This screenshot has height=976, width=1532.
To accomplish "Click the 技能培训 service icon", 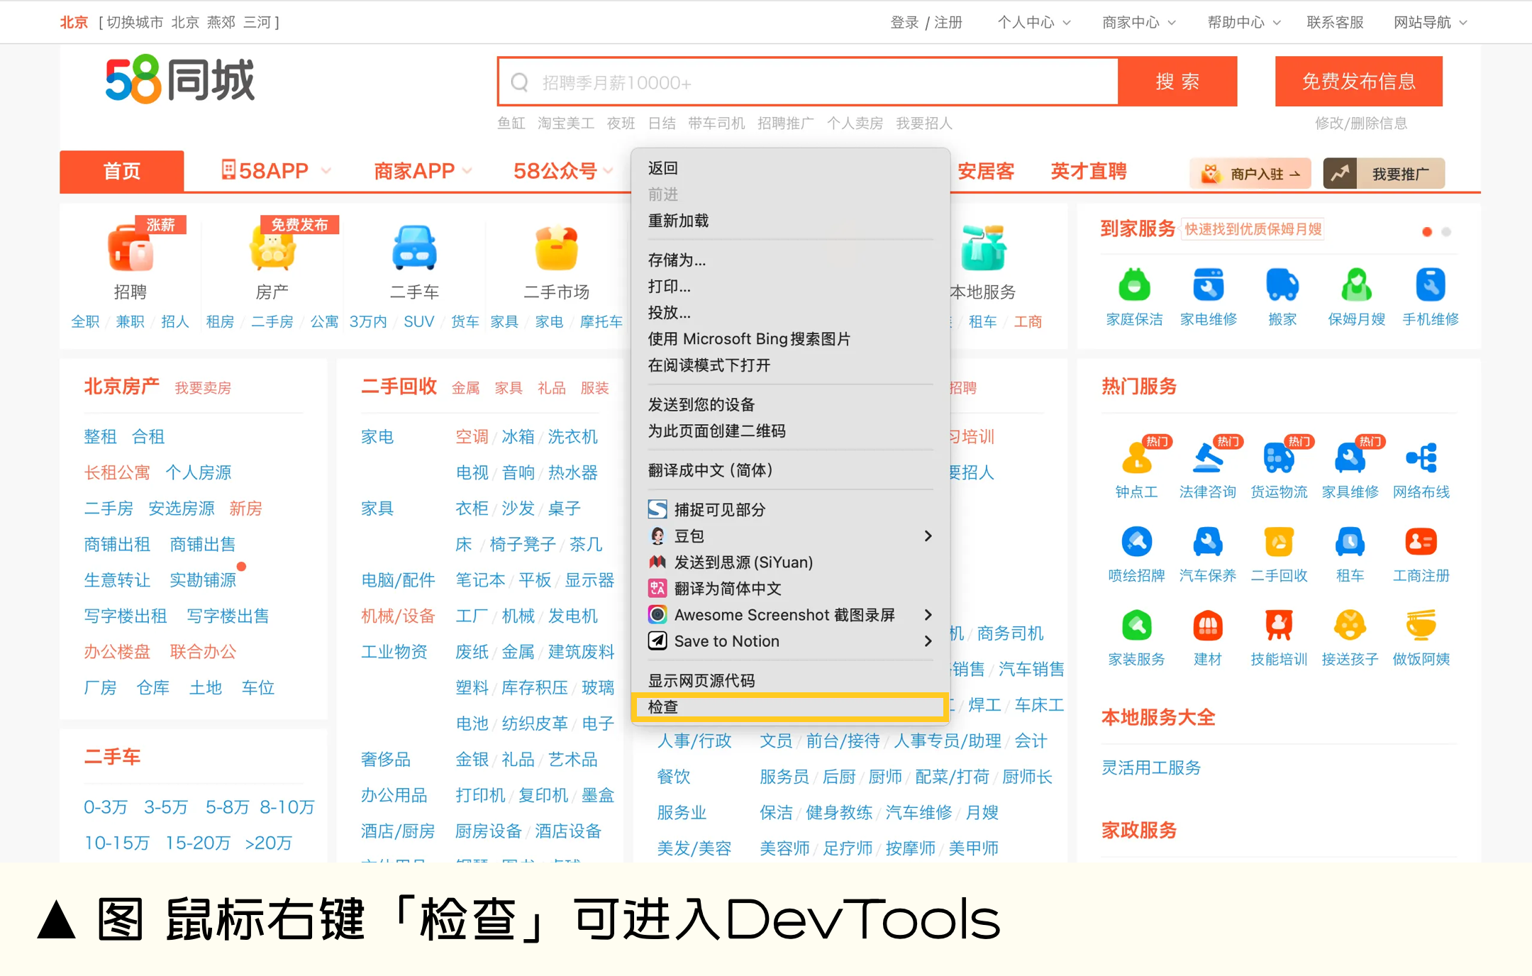I will 1278,626.
